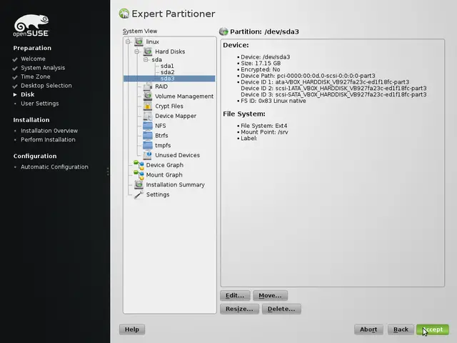Click the FS ID: 0x83 Linux native line
Image resolution: width=457 pixels, height=343 pixels.
[273, 101]
